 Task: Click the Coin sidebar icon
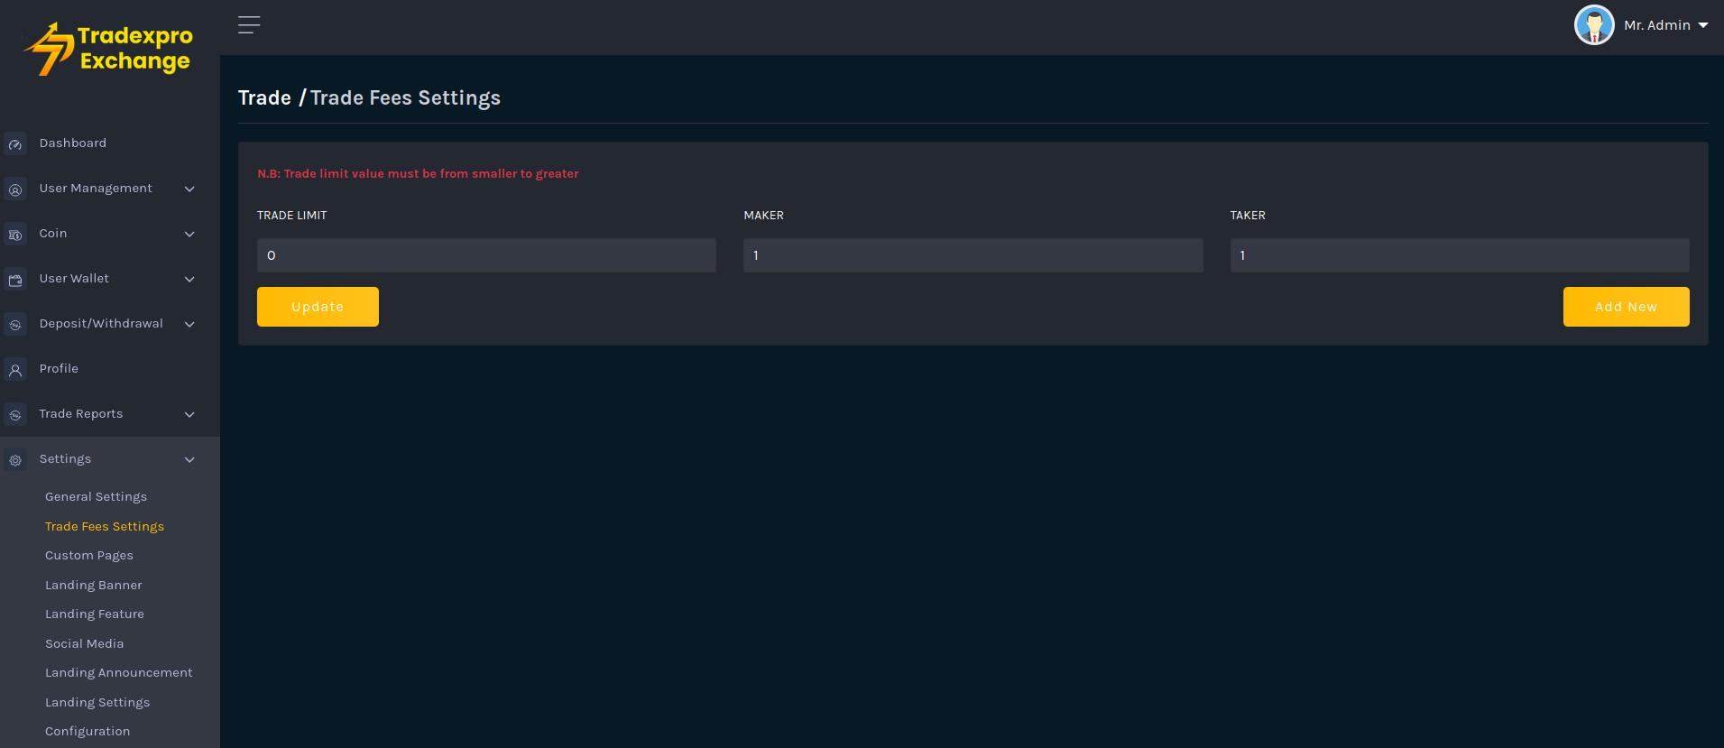[15, 235]
